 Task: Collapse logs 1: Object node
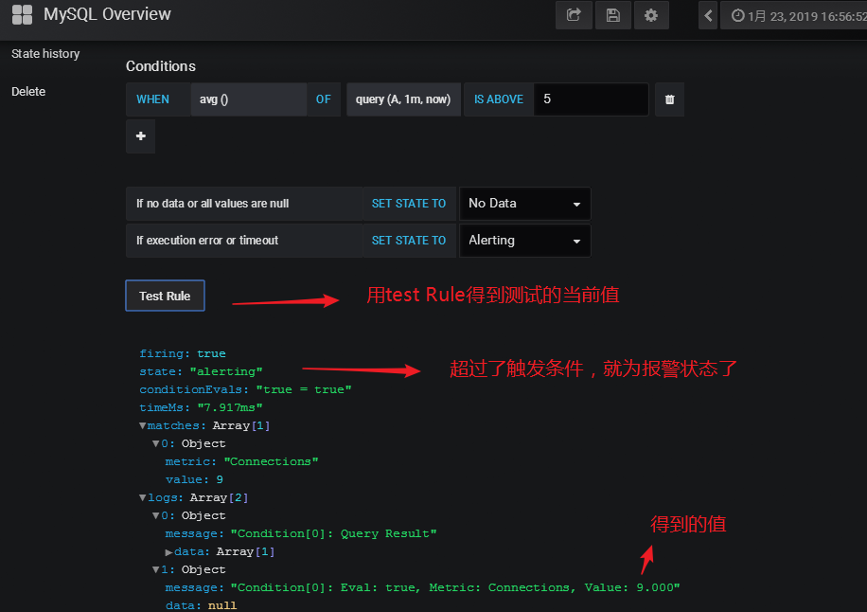tap(156, 570)
